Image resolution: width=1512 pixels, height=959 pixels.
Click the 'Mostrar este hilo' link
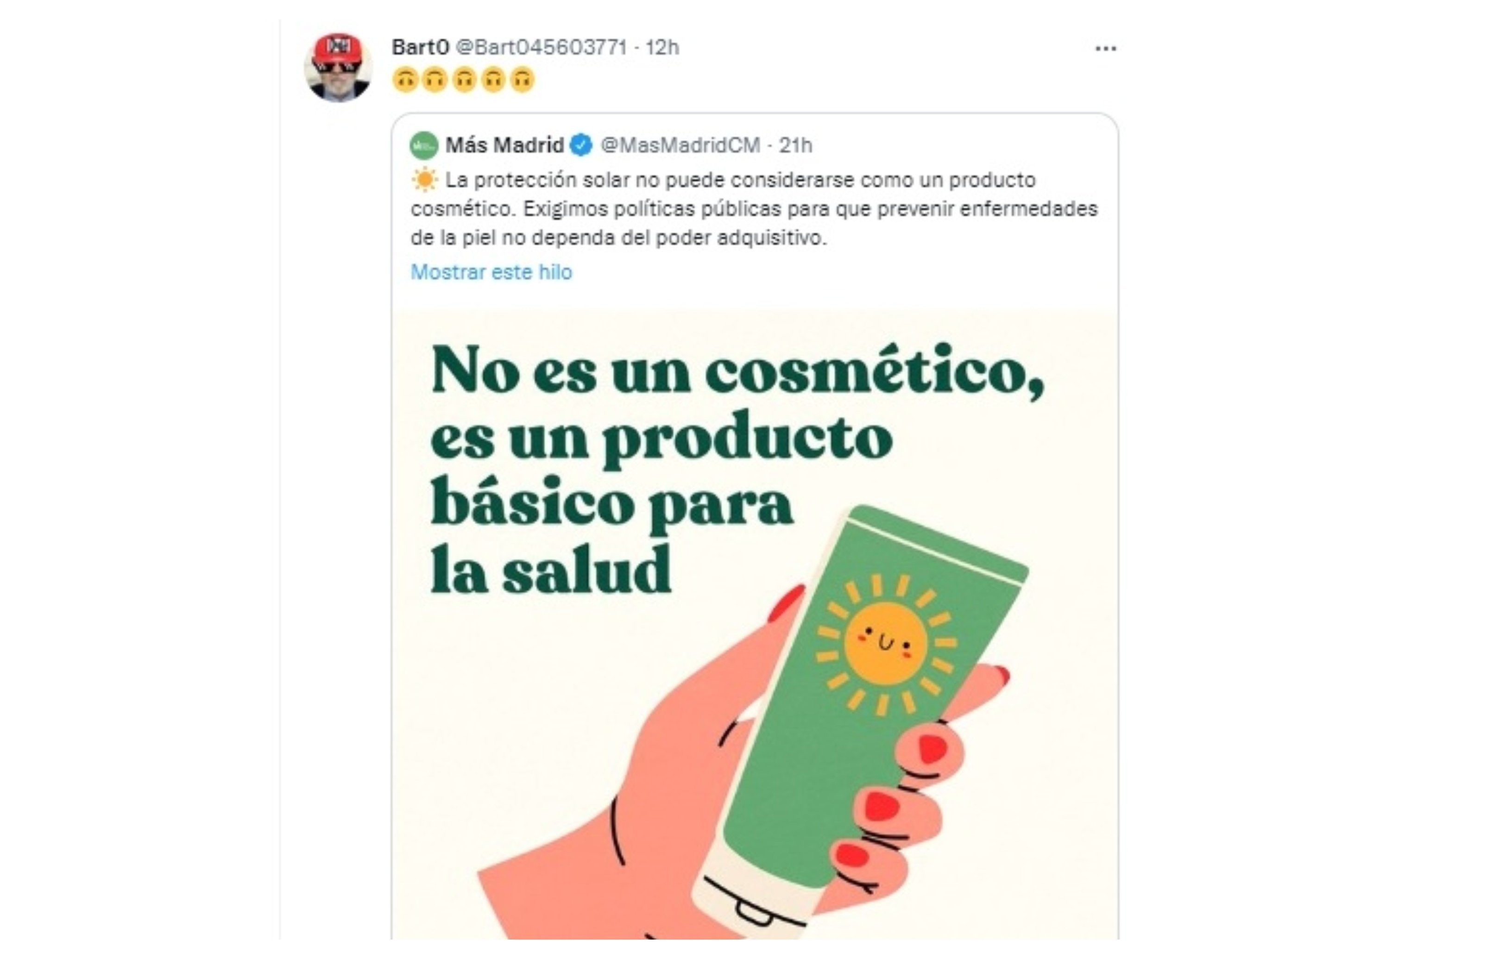coord(491,272)
